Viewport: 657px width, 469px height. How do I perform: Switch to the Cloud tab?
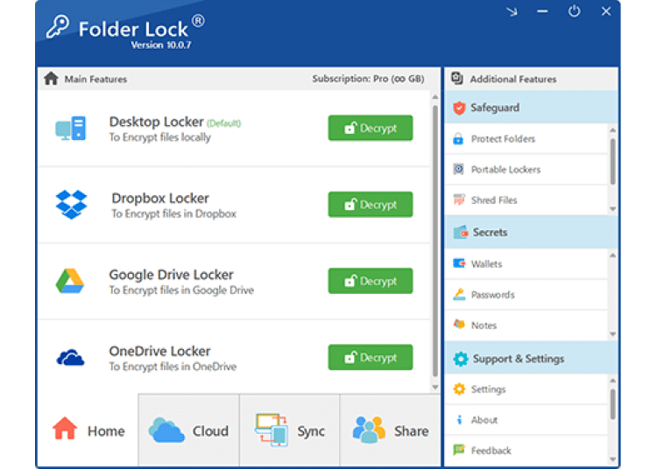(188, 430)
